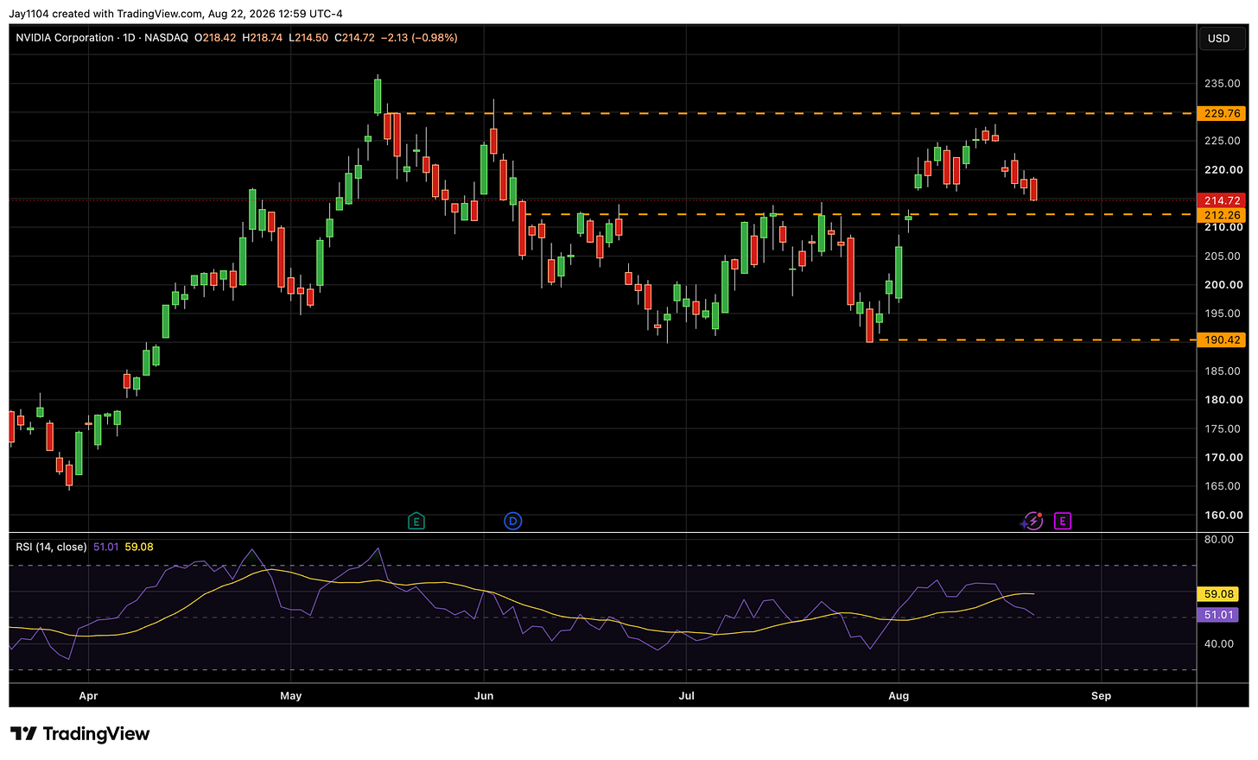Select the 229.76 orange price label
The width and height of the screenshot is (1258, 760).
click(x=1222, y=113)
